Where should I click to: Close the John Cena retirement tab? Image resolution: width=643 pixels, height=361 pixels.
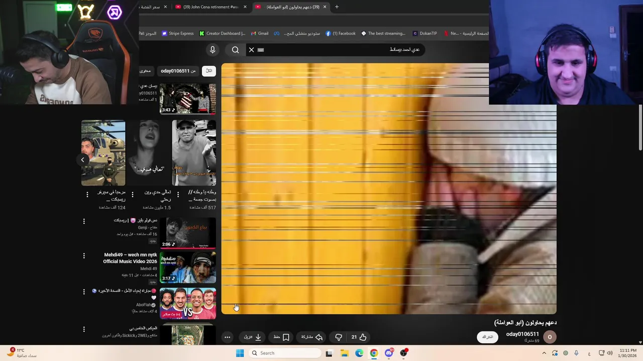click(x=245, y=7)
